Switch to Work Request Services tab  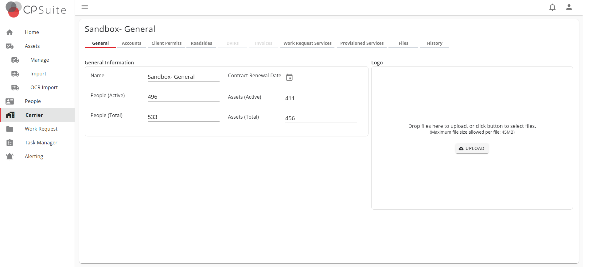(307, 43)
